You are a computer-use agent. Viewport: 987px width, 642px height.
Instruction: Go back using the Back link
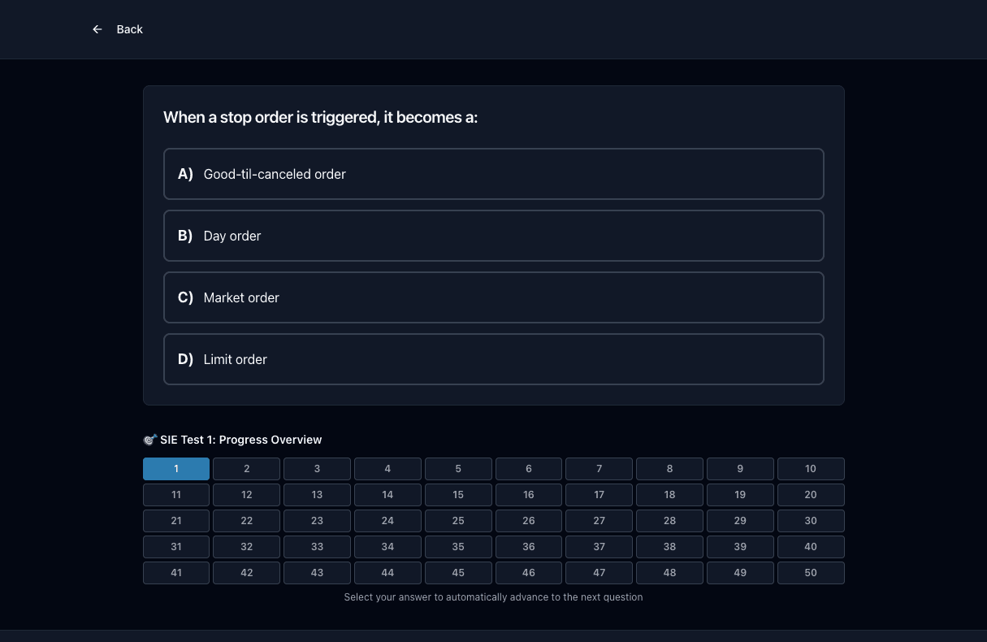point(118,29)
